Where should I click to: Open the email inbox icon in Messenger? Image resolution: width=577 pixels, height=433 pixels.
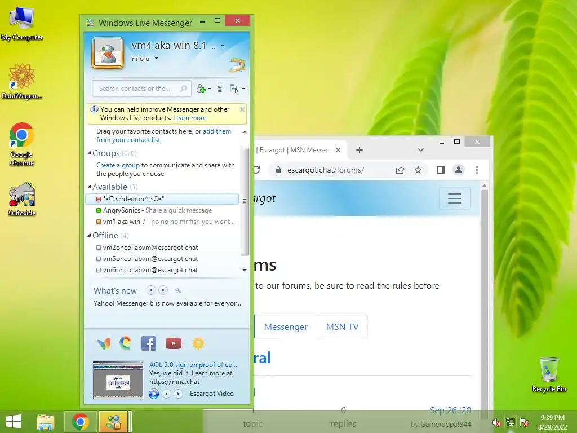click(237, 65)
